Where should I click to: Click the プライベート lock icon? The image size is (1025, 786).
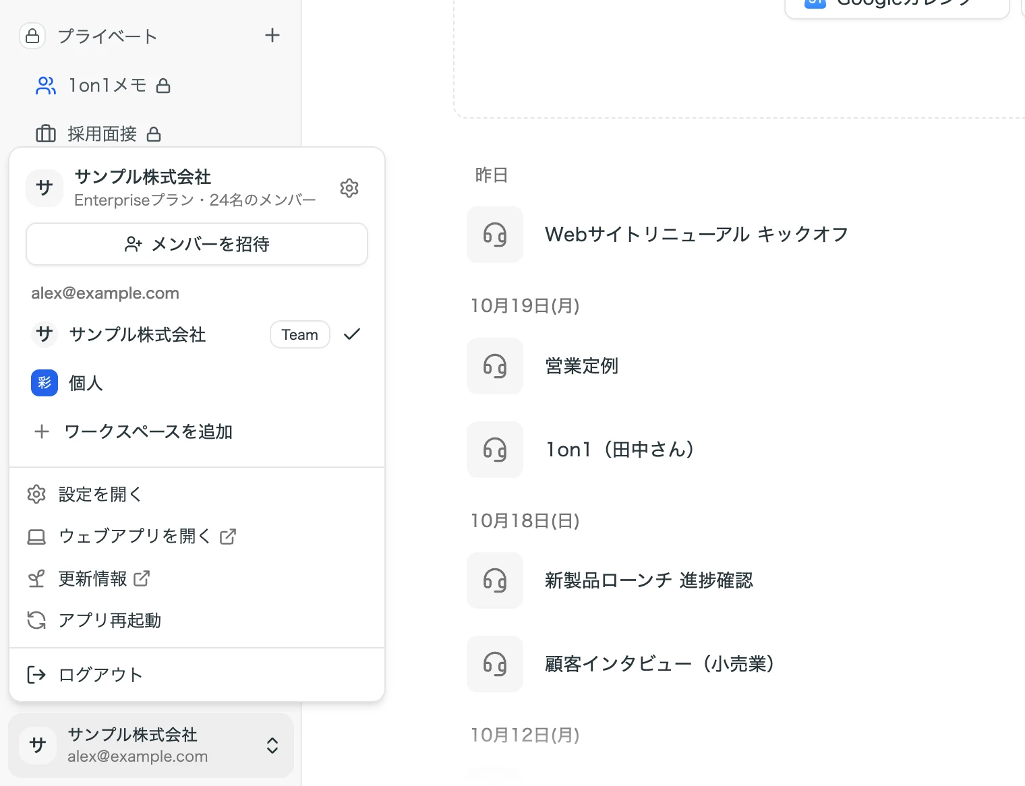pyautogui.click(x=32, y=36)
